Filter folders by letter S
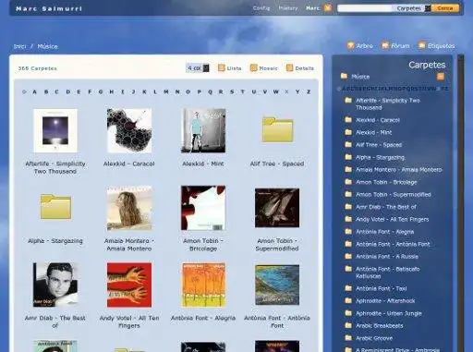The height and width of the screenshot is (352, 473). point(232,91)
